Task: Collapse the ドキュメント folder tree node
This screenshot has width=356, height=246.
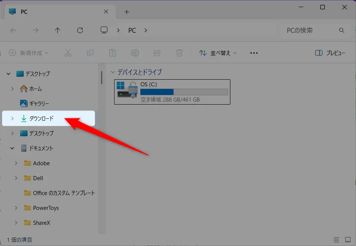Action: 12,148
